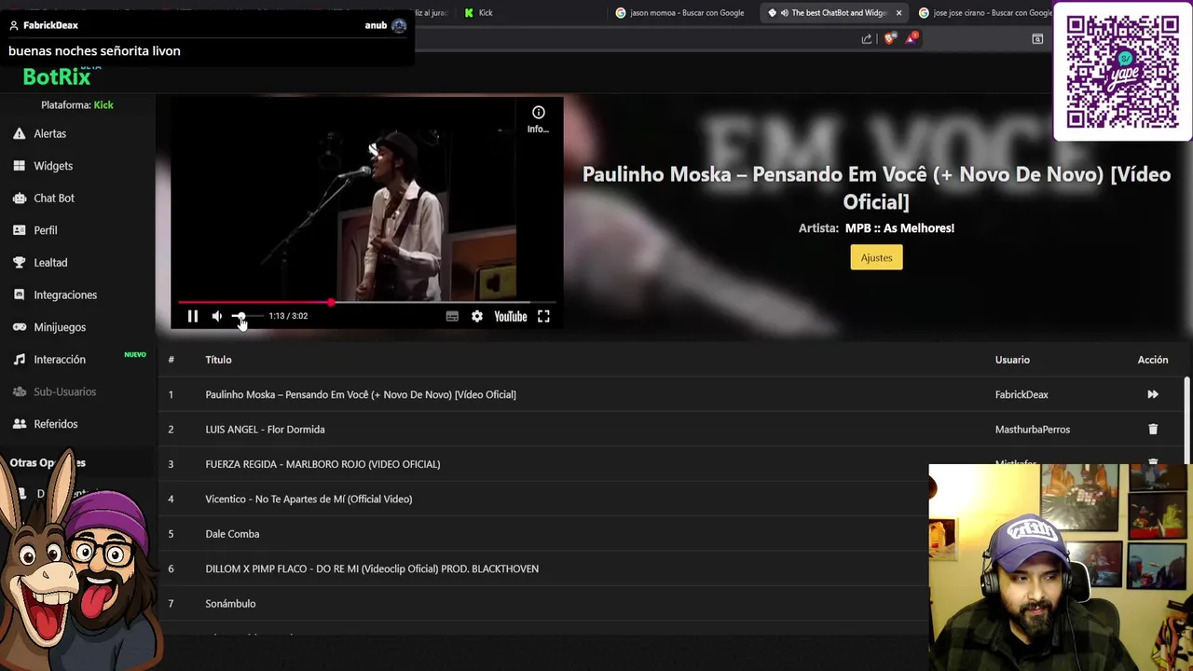This screenshot has height=671, width=1193.
Task: Pause the YouTube video
Action: (x=193, y=316)
